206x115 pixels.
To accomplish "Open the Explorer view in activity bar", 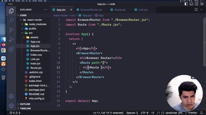I will click(x=11, y=11).
